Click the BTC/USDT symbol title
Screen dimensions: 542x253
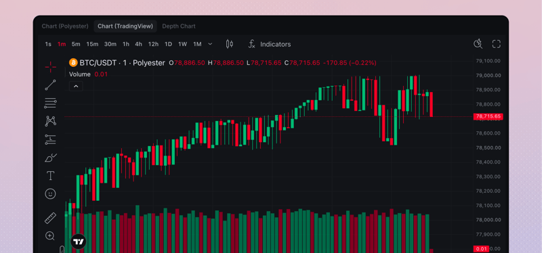click(x=123, y=63)
